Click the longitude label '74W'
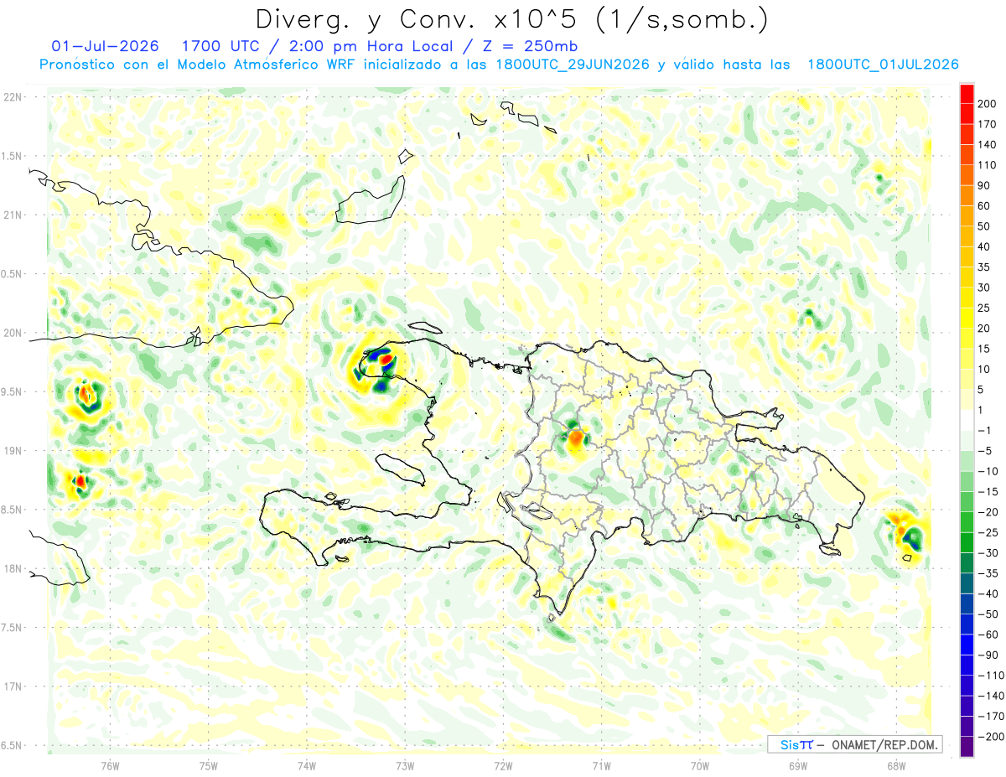 (307, 765)
